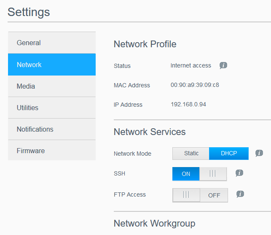Click the Internet access status text
The height and width of the screenshot is (235, 271).
[x=191, y=65]
